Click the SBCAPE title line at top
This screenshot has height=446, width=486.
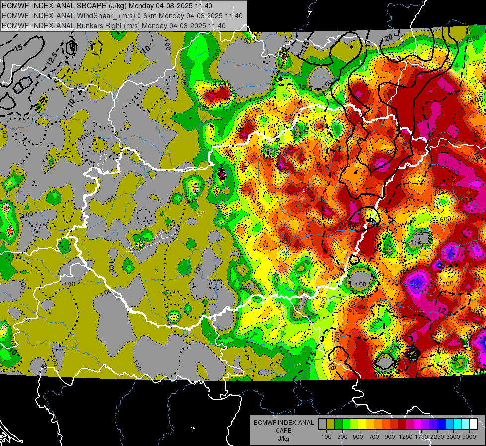coord(107,6)
